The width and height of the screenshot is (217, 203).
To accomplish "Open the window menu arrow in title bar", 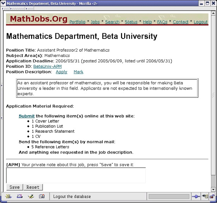I will [x=3, y=3].
